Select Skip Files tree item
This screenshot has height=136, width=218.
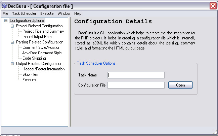pyautogui.click(x=30, y=74)
